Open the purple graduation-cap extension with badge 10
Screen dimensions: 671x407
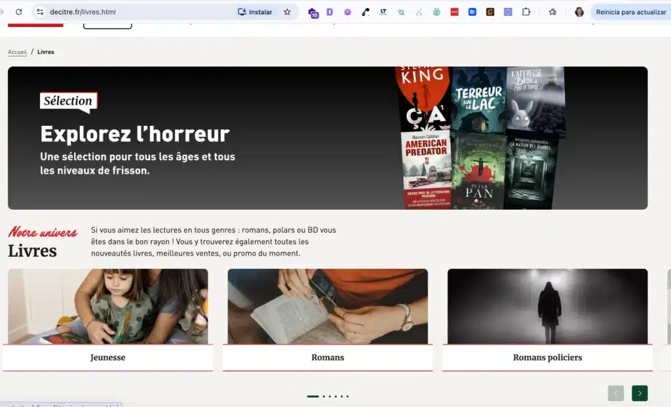coord(313,13)
